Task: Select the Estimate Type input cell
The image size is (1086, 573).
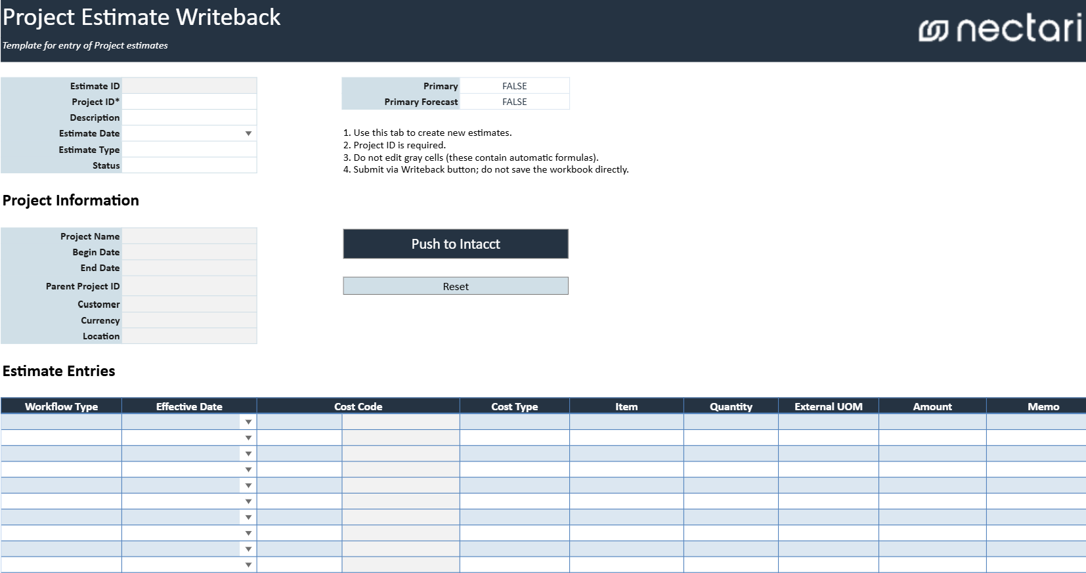Action: [189, 150]
